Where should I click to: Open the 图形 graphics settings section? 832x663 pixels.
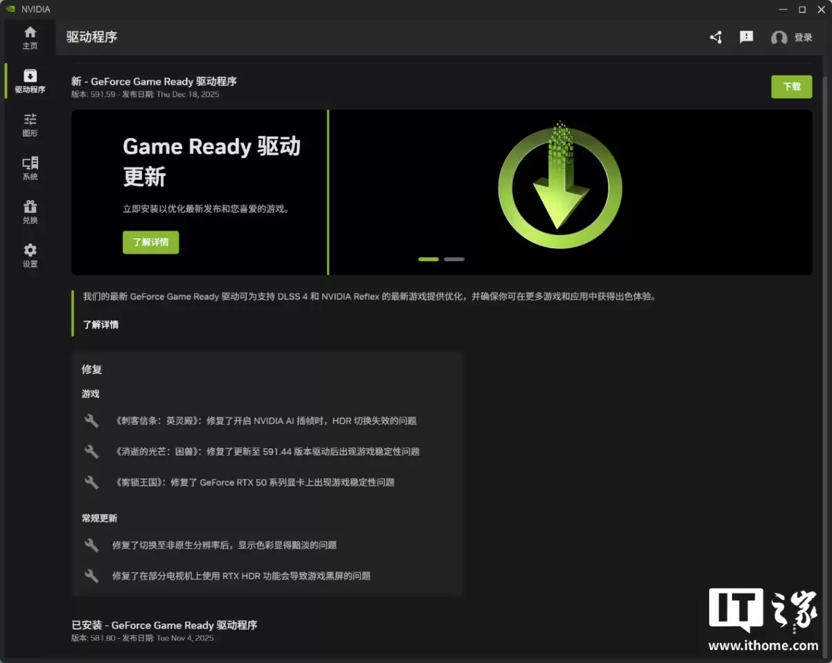30,125
